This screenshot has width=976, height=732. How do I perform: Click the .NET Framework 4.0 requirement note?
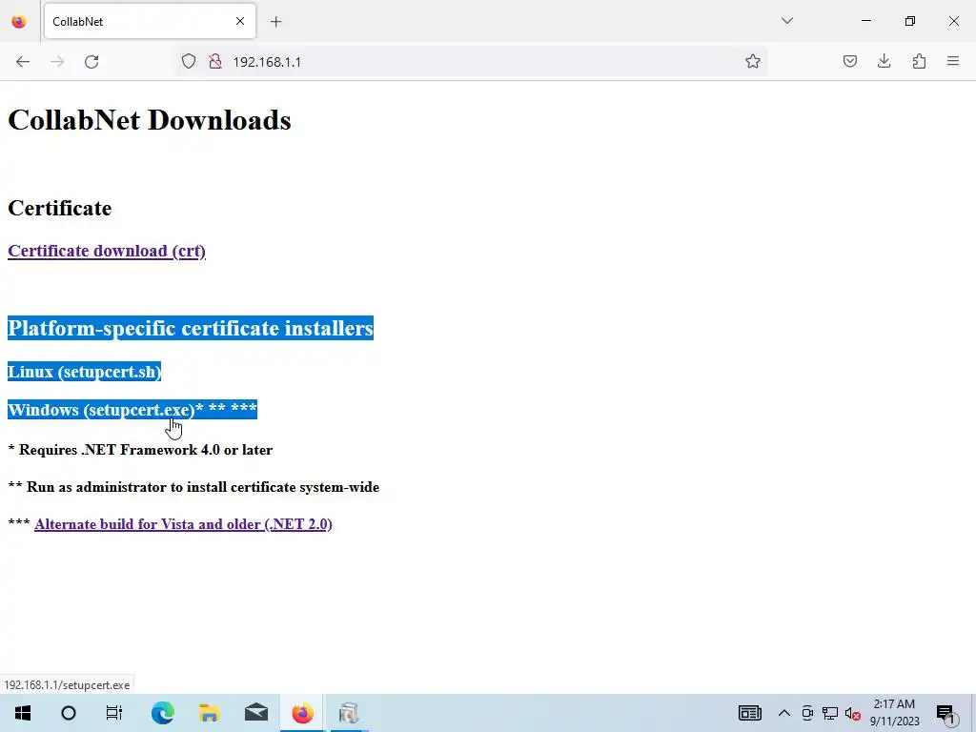coord(140,450)
